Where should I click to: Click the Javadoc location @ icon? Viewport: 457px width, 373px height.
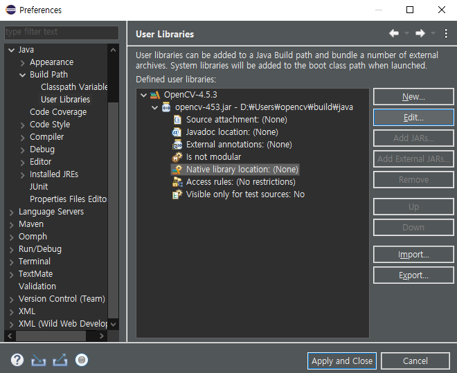(x=177, y=132)
